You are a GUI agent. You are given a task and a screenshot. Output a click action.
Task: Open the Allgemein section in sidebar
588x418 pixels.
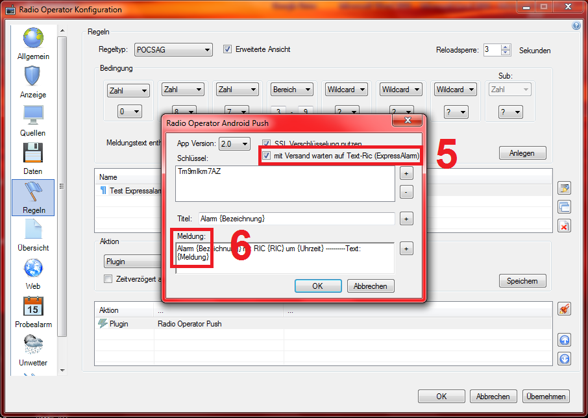click(x=33, y=43)
